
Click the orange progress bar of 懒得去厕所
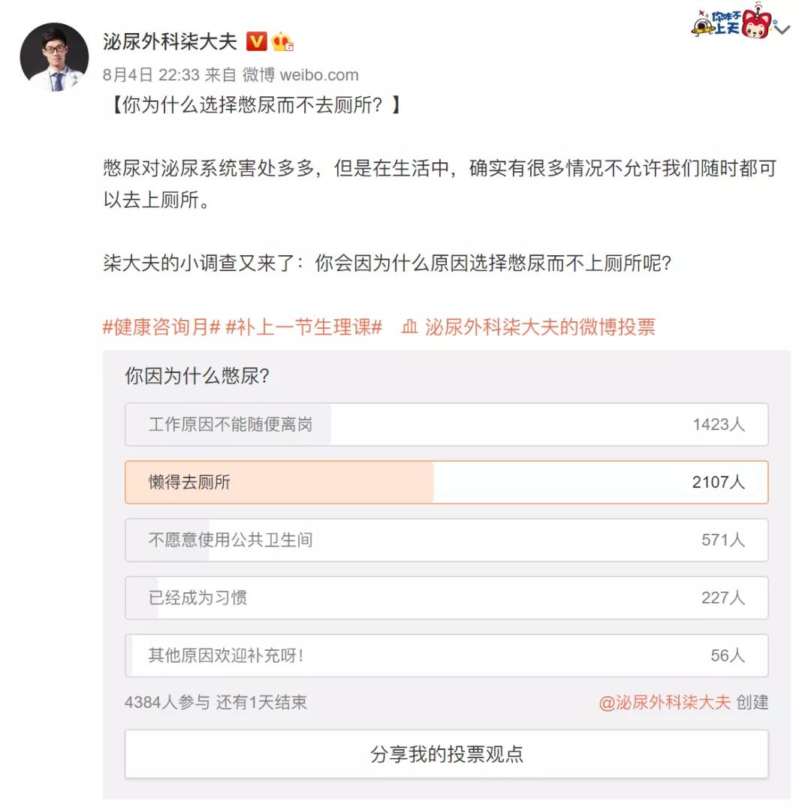(x=278, y=481)
